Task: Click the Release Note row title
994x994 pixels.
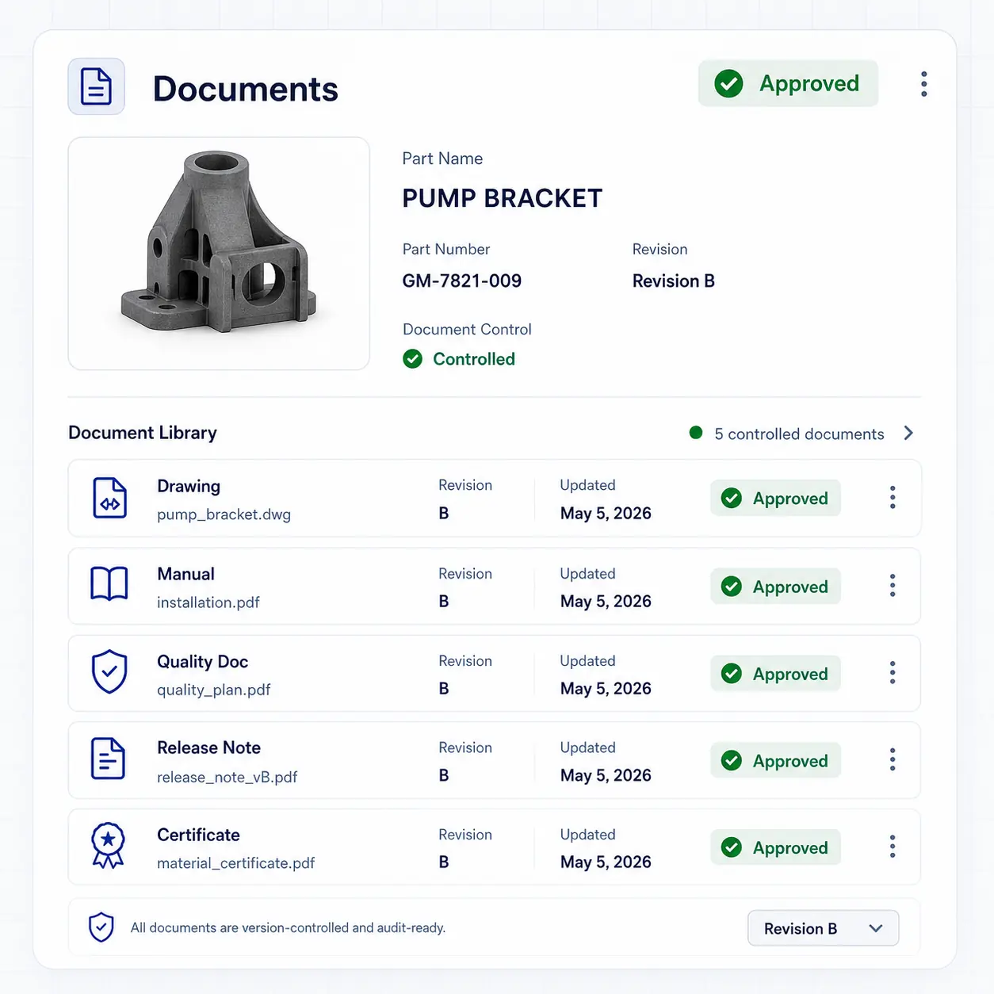Action: tap(209, 747)
